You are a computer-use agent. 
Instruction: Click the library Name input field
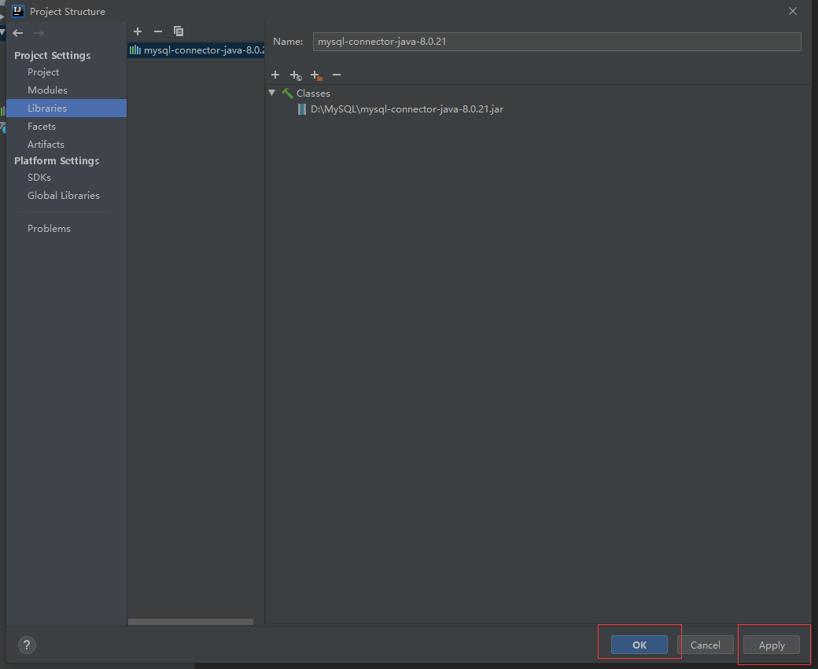pos(557,42)
